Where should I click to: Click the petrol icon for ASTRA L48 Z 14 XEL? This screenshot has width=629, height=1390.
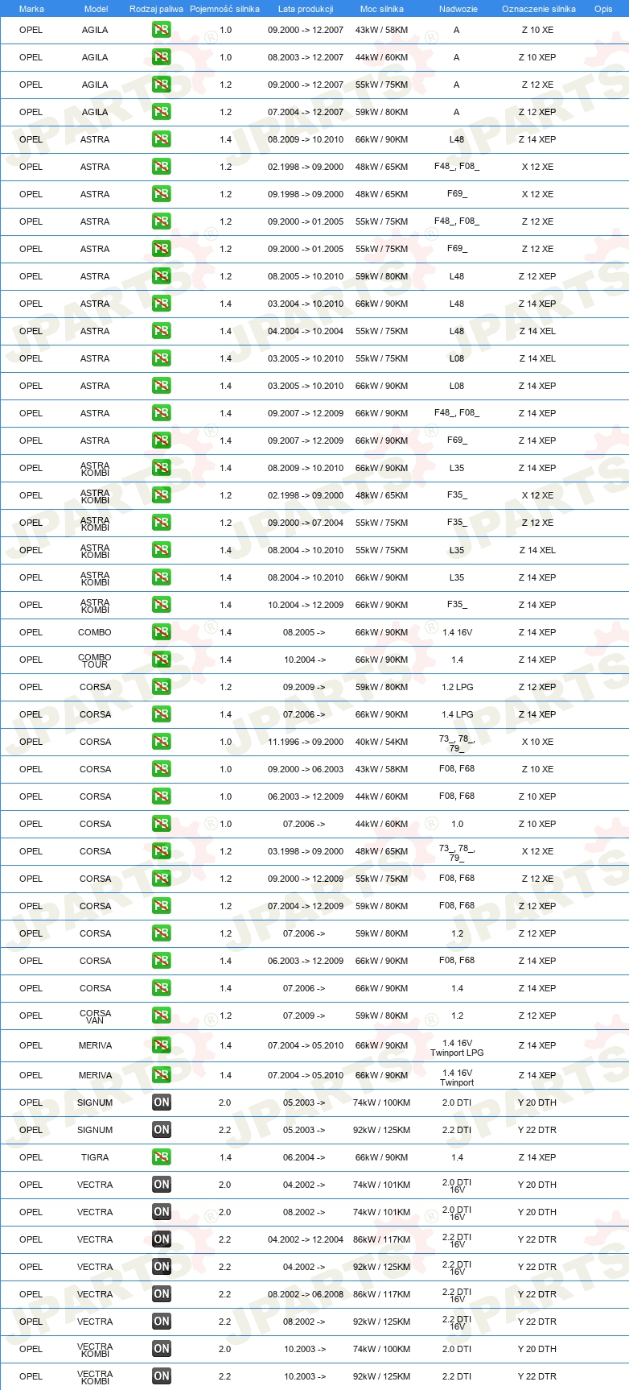[162, 331]
